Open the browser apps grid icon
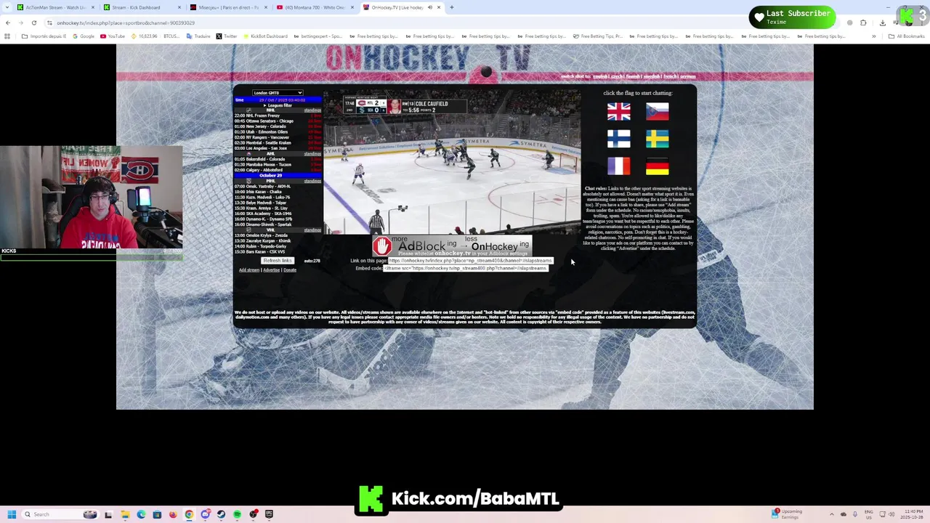Screen dimensions: 930x523 point(7,36)
